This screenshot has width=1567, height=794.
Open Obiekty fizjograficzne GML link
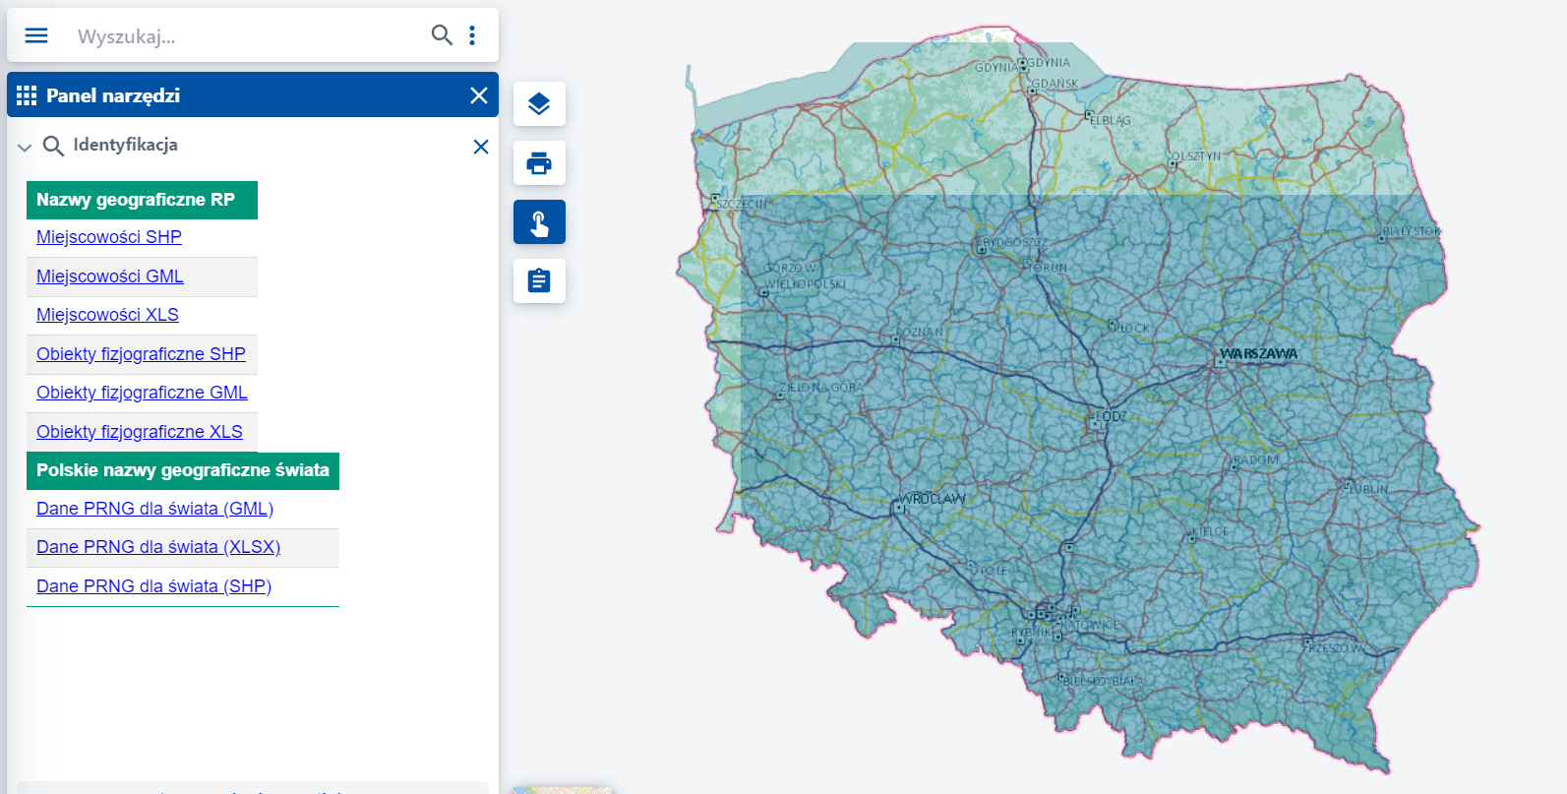click(x=142, y=393)
